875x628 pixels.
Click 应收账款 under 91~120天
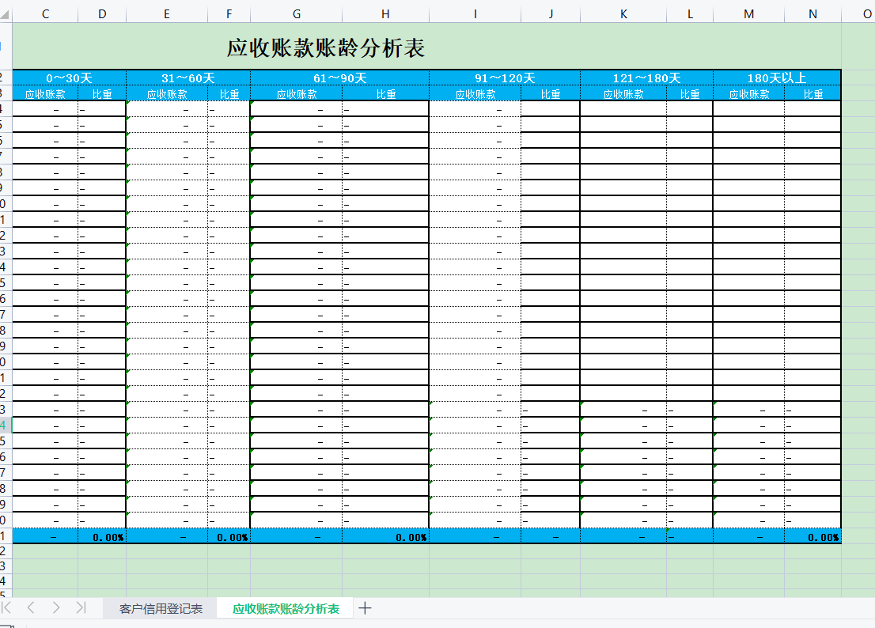475,93
